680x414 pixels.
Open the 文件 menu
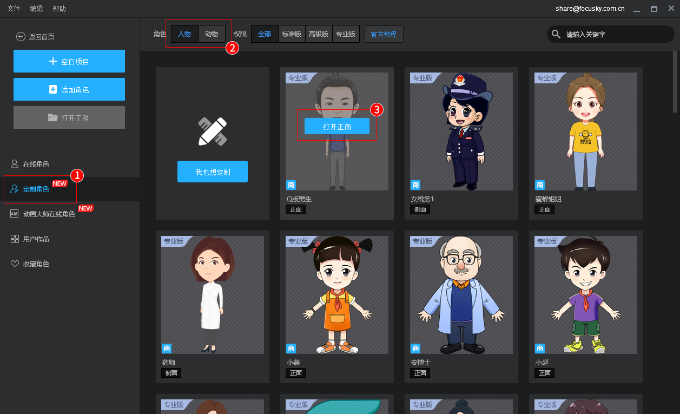14,9
